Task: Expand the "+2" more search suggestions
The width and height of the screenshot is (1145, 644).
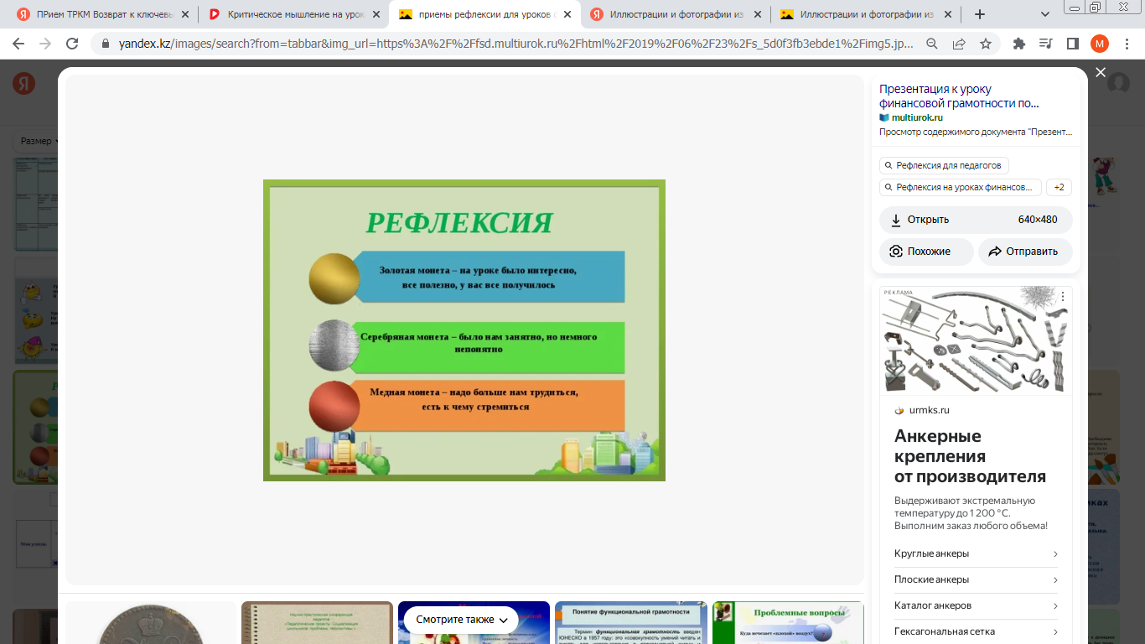Action: tap(1060, 188)
